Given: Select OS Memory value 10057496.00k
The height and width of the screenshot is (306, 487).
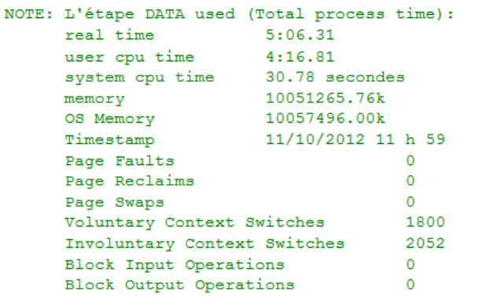Looking at the screenshot, I should (325, 119).
